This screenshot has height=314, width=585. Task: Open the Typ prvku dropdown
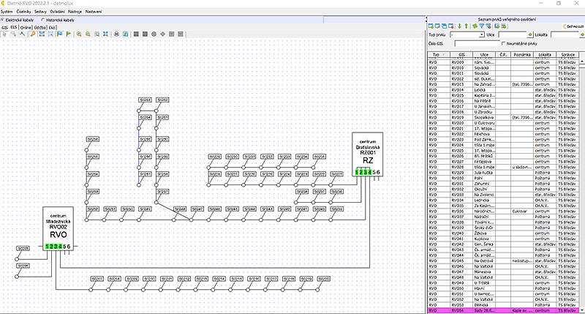(x=482, y=34)
